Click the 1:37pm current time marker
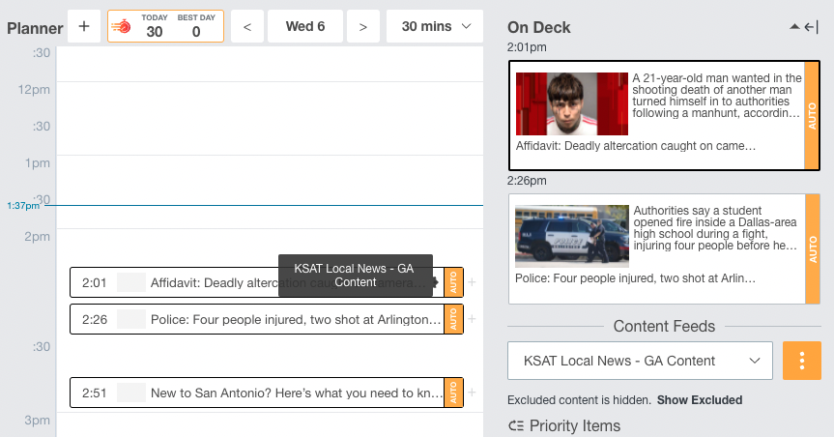Viewport: 834px width, 437px height. pyautogui.click(x=23, y=206)
